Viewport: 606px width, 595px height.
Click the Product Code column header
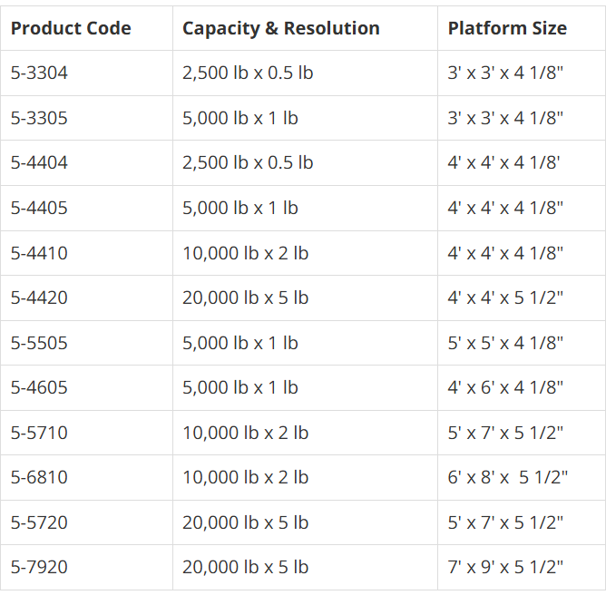(71, 28)
